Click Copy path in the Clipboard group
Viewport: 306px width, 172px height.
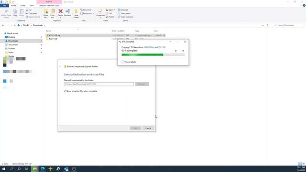[x=31, y=13]
